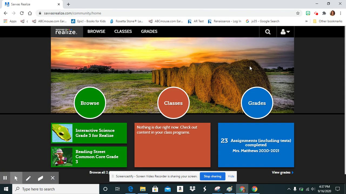Hide the Screencastify sharing bar
Screen dimensions: 346x194
pos(231,176)
